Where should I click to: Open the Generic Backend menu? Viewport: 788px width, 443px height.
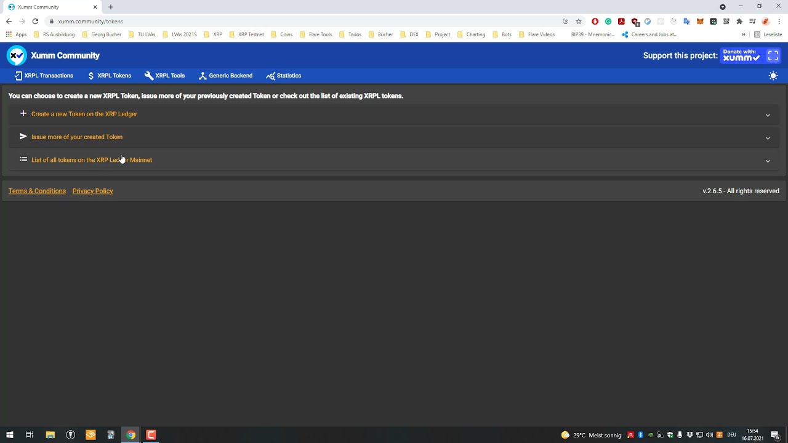click(x=225, y=76)
